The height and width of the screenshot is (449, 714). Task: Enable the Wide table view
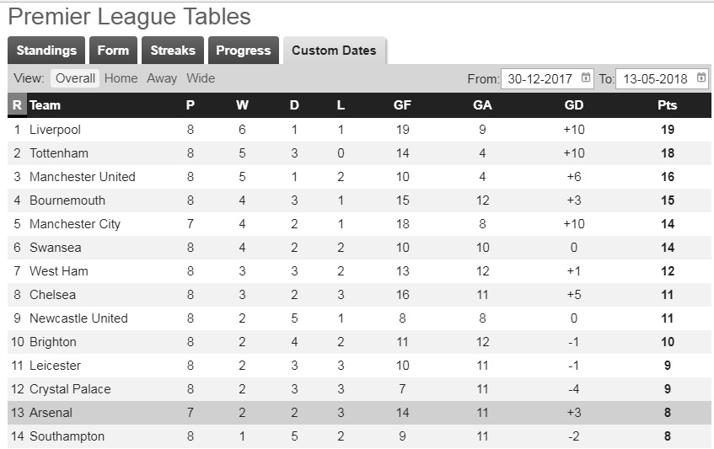tap(201, 78)
